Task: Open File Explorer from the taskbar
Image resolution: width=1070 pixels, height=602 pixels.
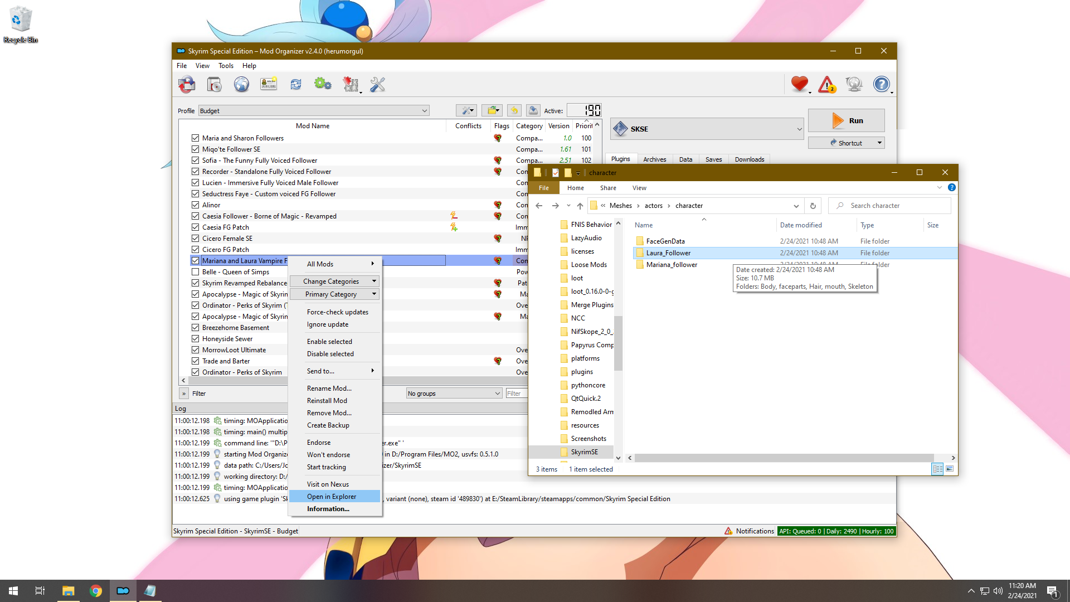Action: click(68, 591)
